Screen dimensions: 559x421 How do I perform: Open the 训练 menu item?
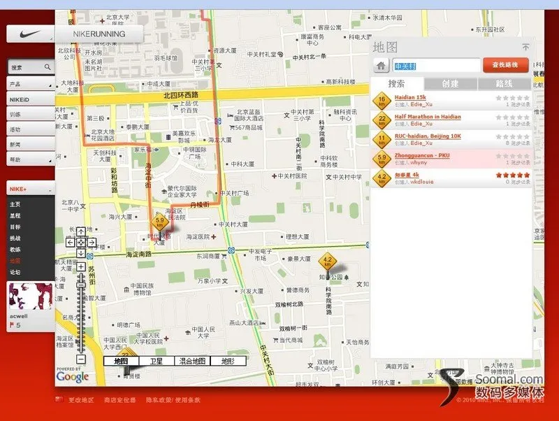[x=31, y=115]
